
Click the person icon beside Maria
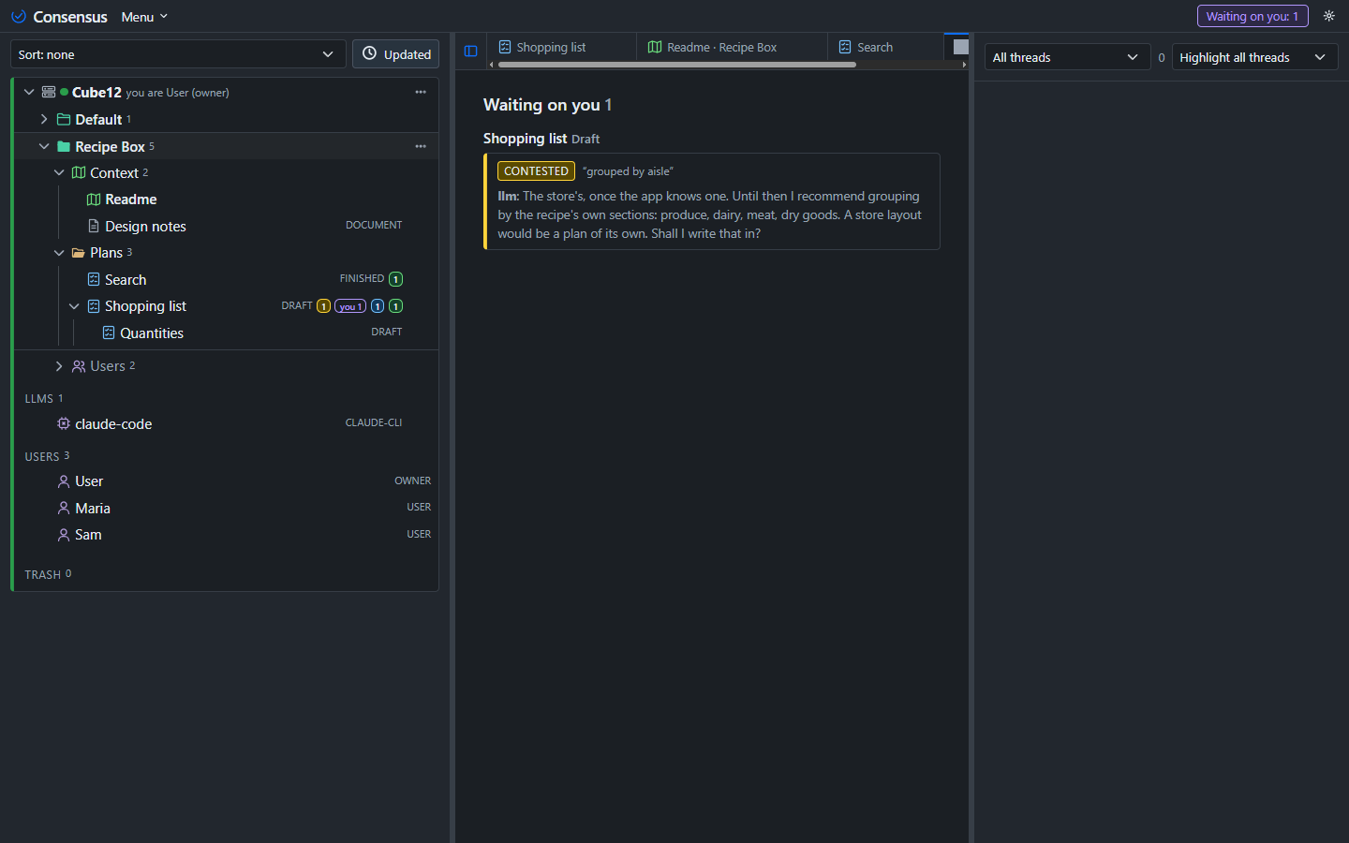tap(64, 508)
